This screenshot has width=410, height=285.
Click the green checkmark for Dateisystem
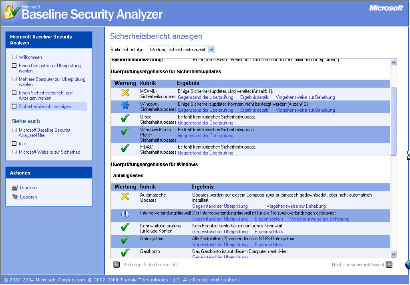point(125,240)
